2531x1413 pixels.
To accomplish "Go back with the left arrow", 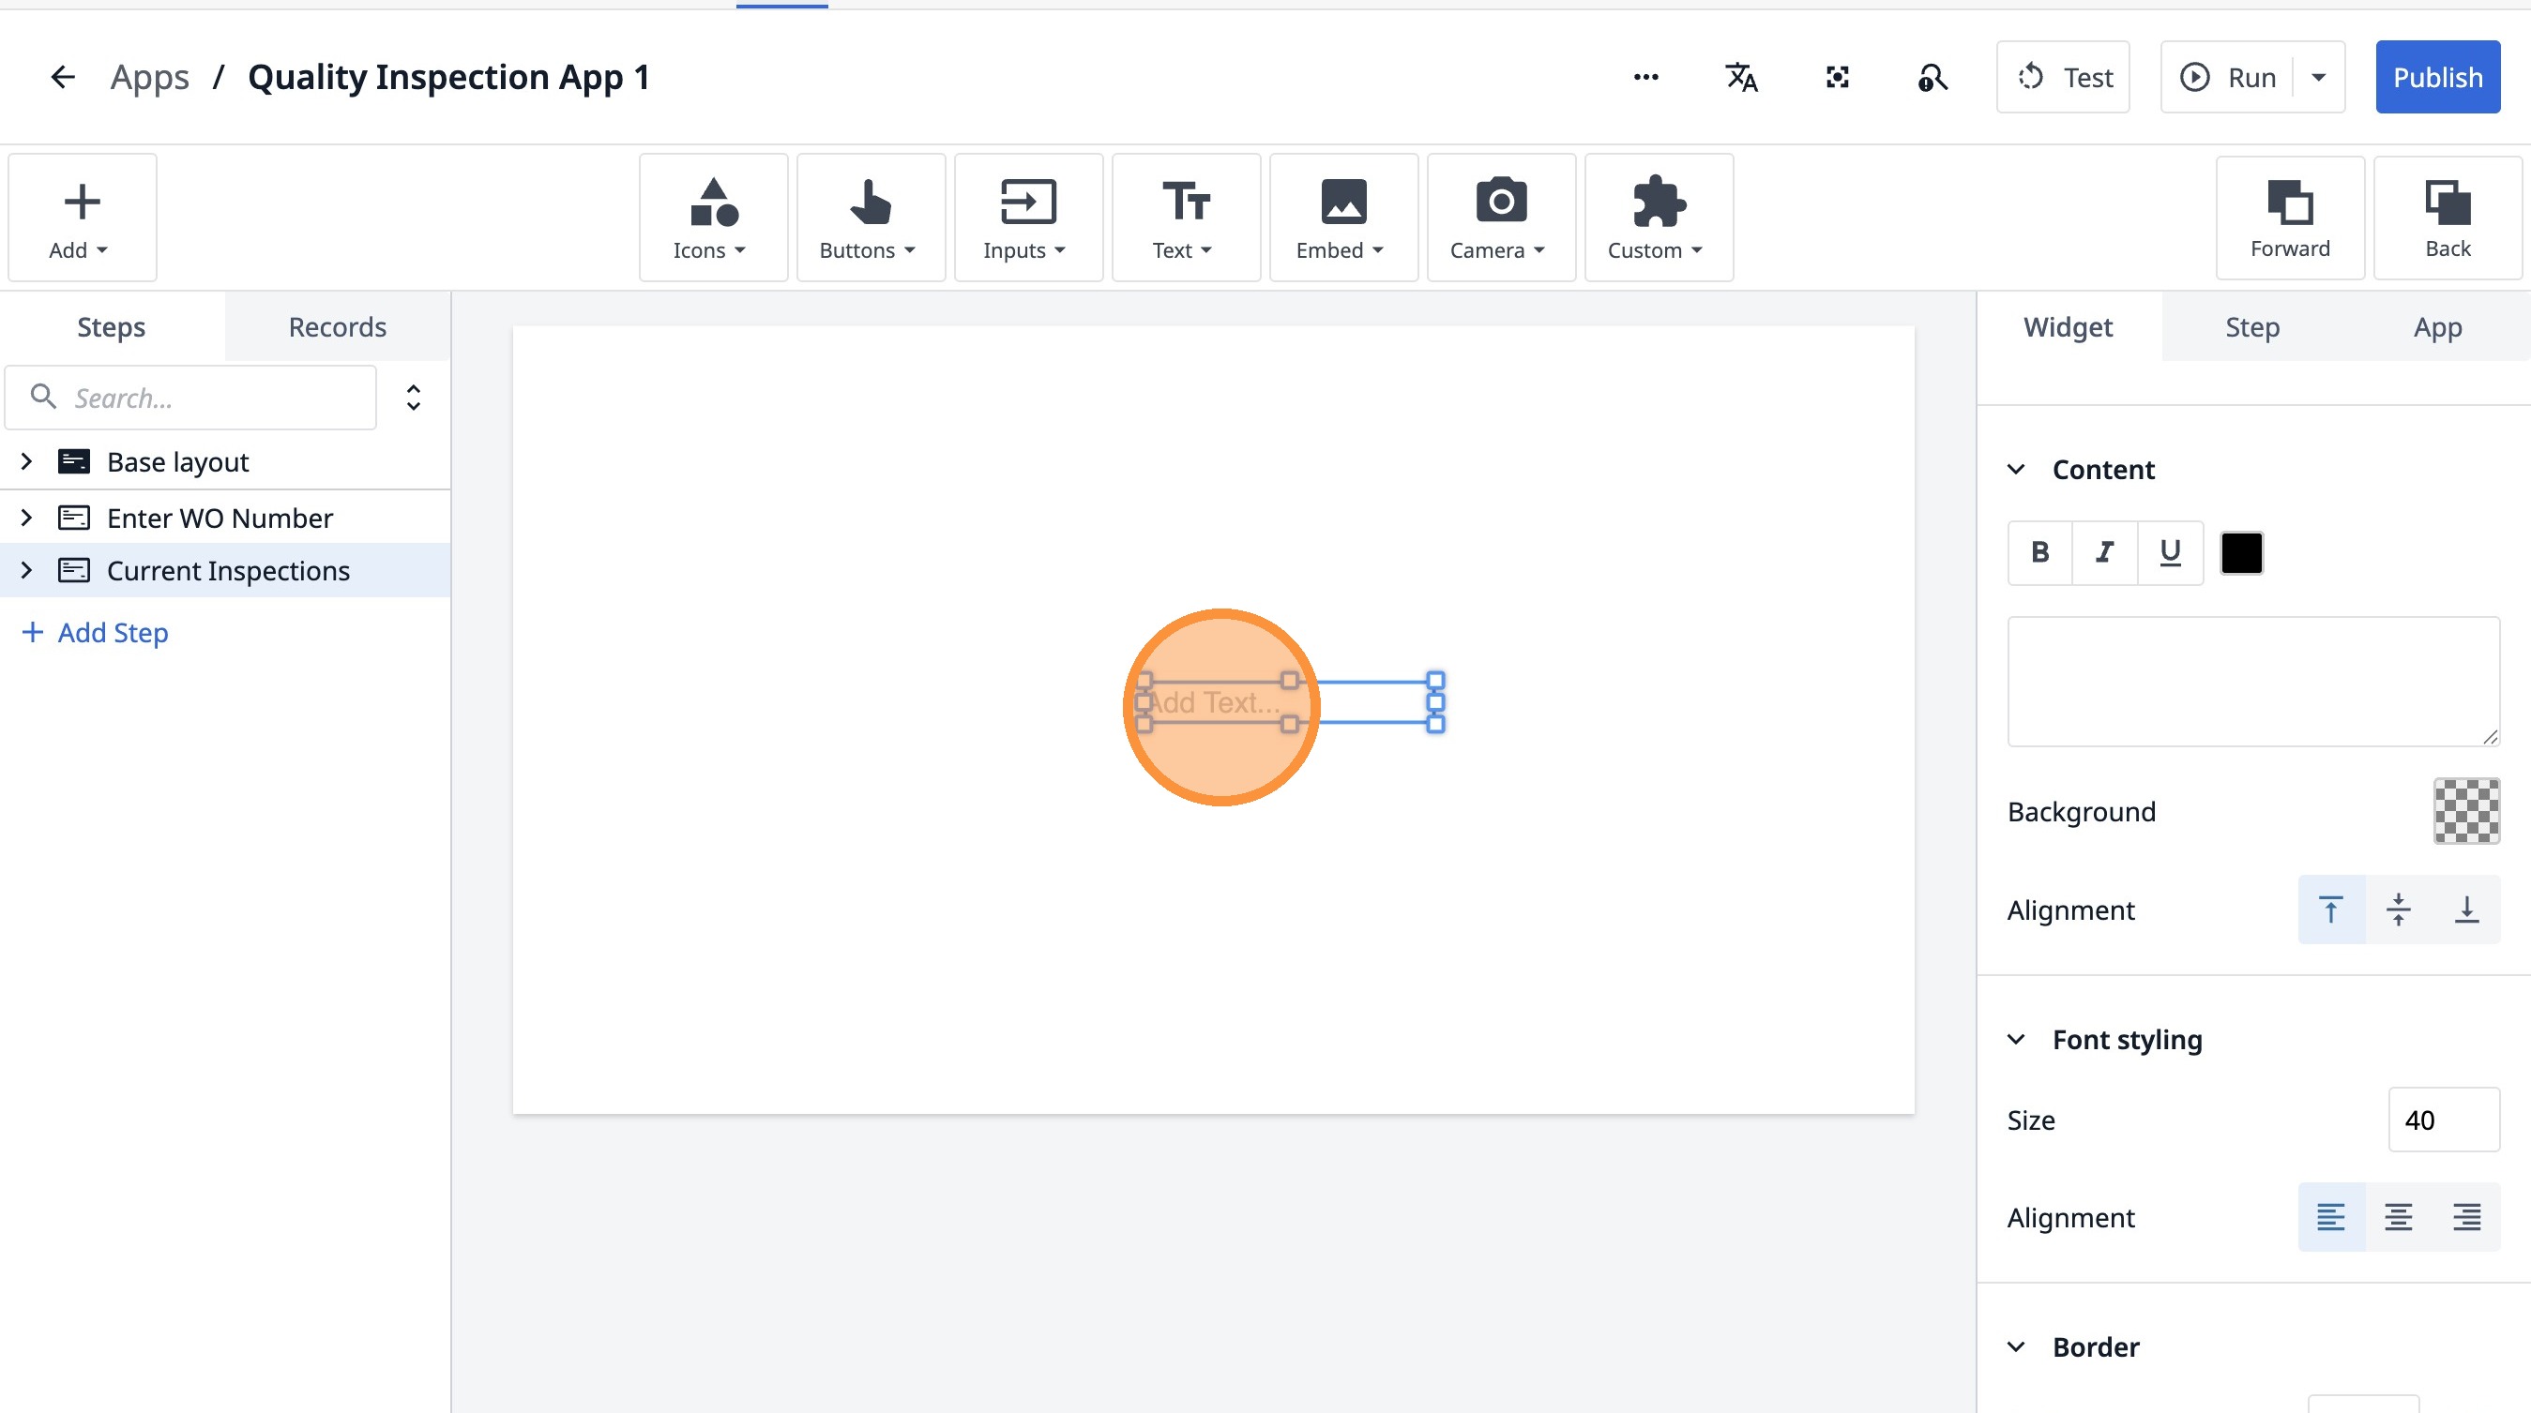I will [x=63, y=77].
